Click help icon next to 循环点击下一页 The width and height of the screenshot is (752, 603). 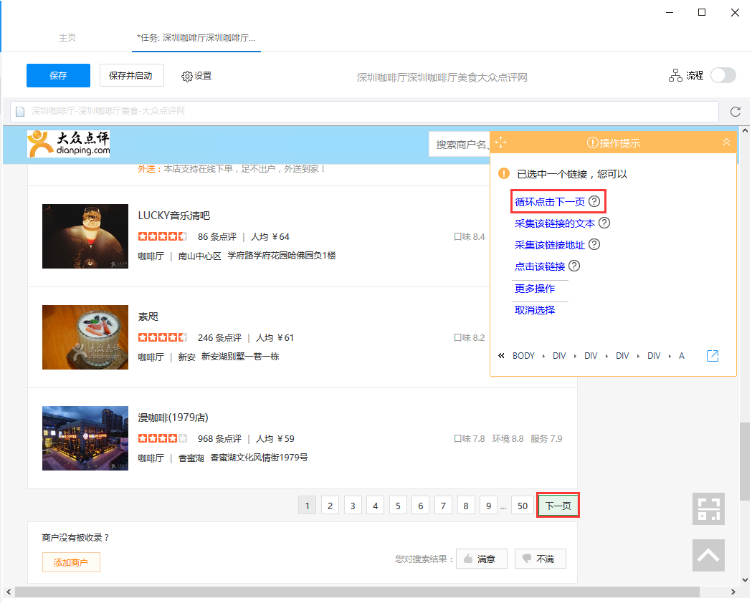pos(594,201)
